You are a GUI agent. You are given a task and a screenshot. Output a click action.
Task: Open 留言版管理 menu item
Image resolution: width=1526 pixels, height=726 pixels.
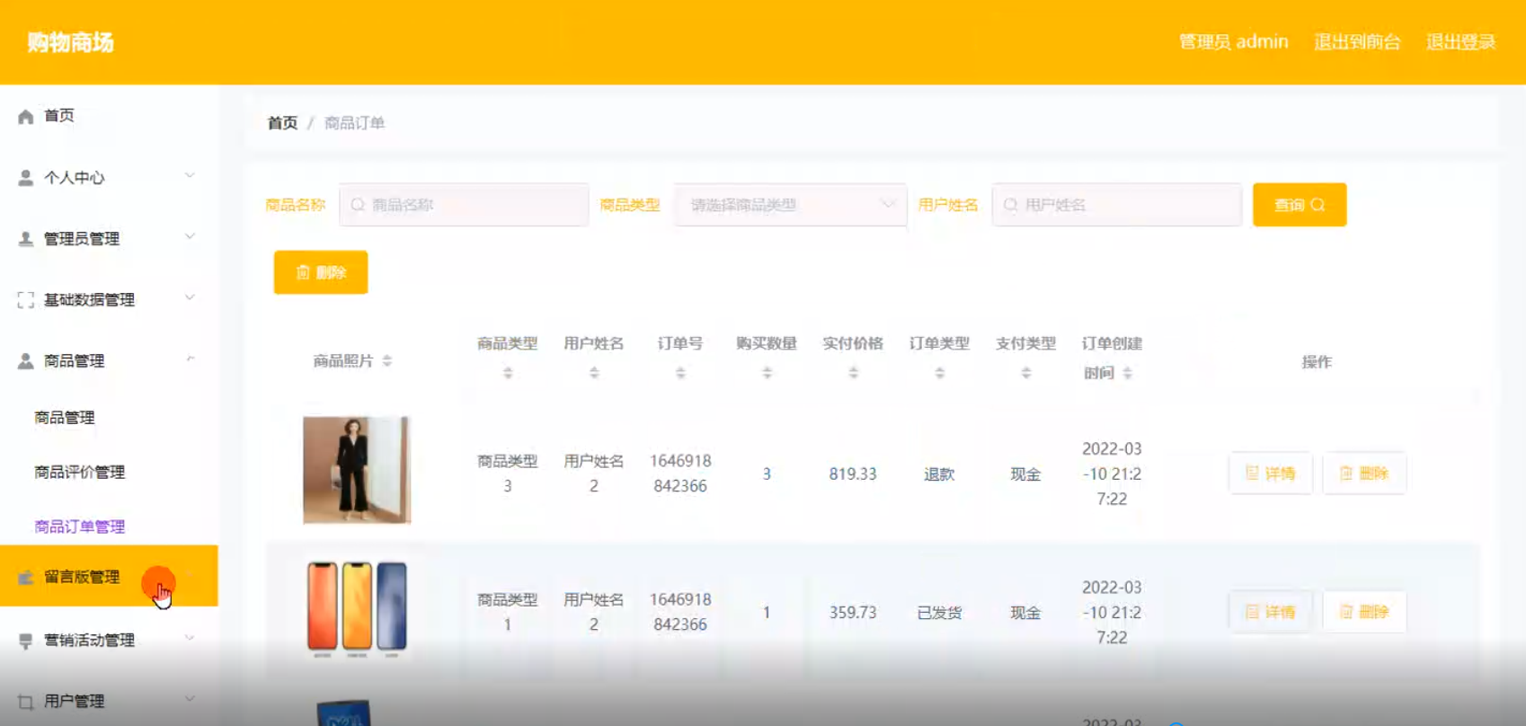[109, 576]
